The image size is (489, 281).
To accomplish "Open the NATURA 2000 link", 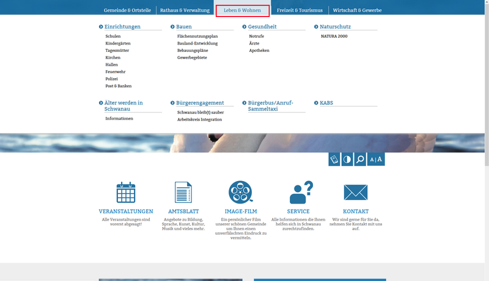I will 334,37.
